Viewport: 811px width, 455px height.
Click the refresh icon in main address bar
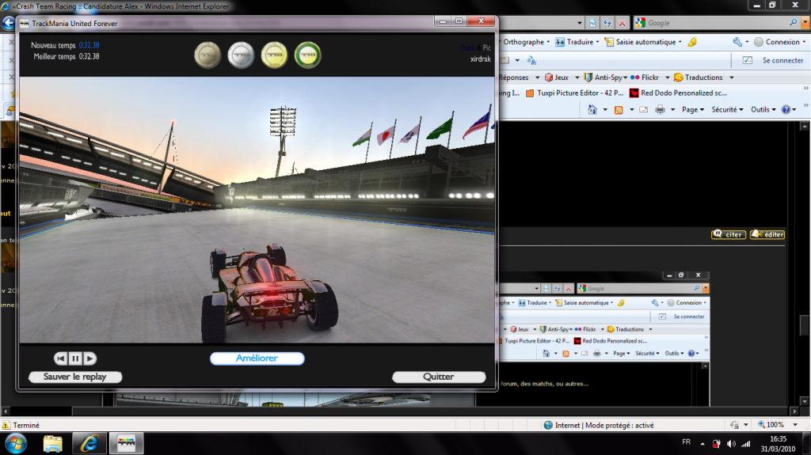(607, 23)
